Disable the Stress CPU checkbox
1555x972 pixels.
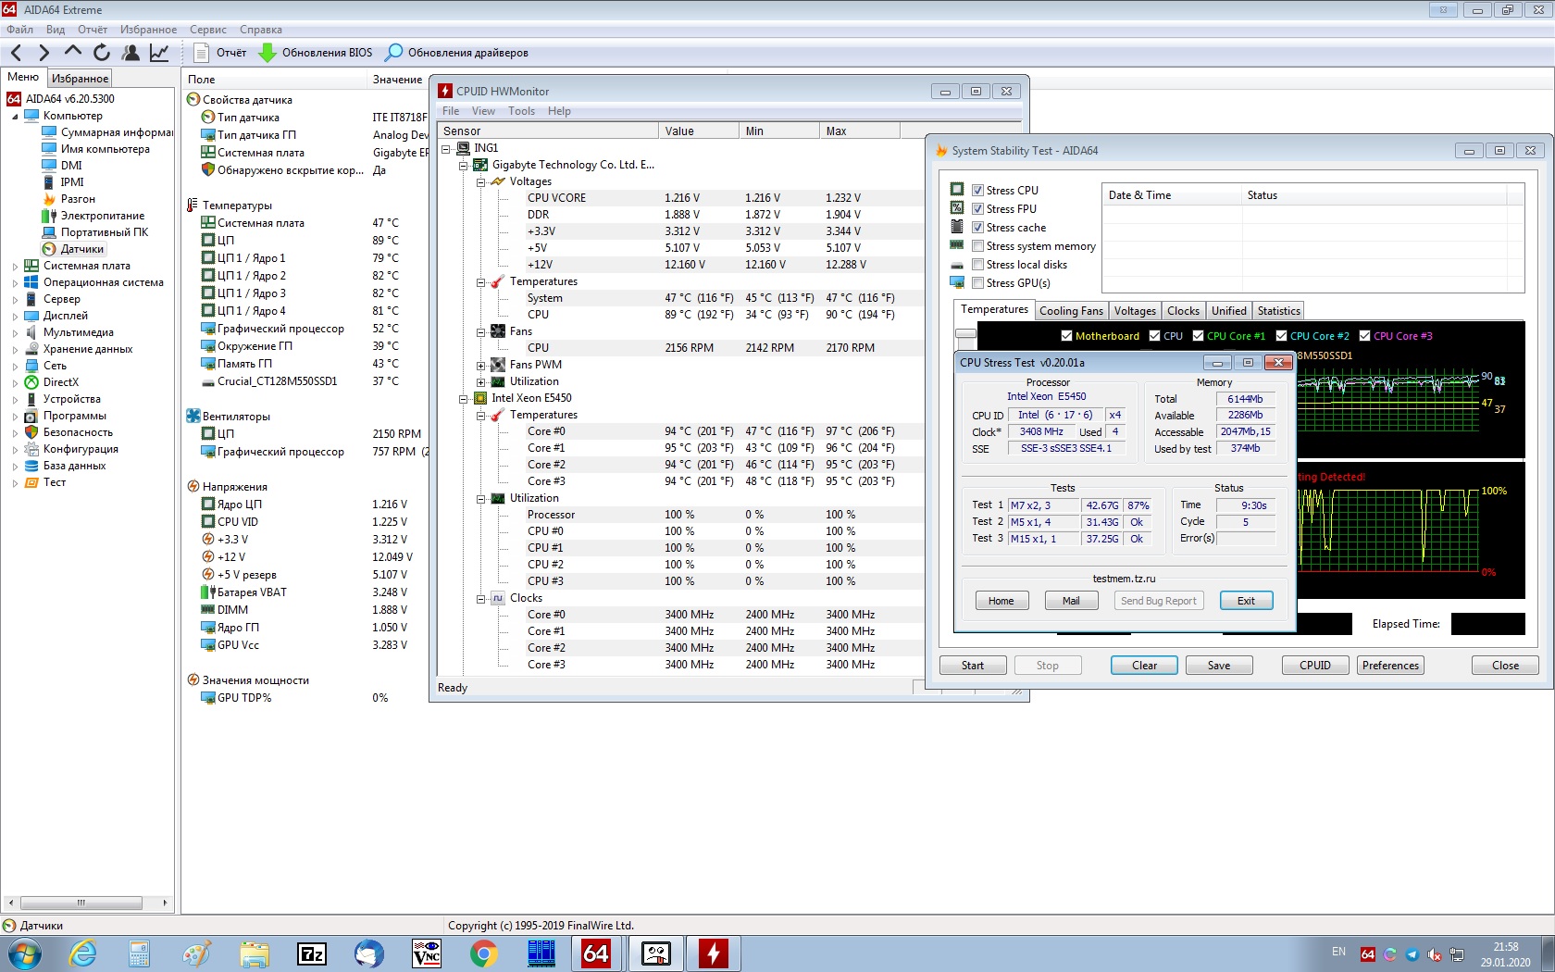click(x=977, y=191)
